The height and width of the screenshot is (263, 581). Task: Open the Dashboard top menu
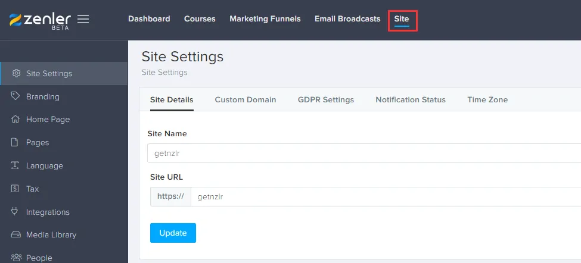click(x=149, y=19)
